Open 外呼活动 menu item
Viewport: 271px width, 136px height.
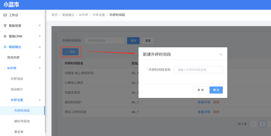[x=19, y=79]
